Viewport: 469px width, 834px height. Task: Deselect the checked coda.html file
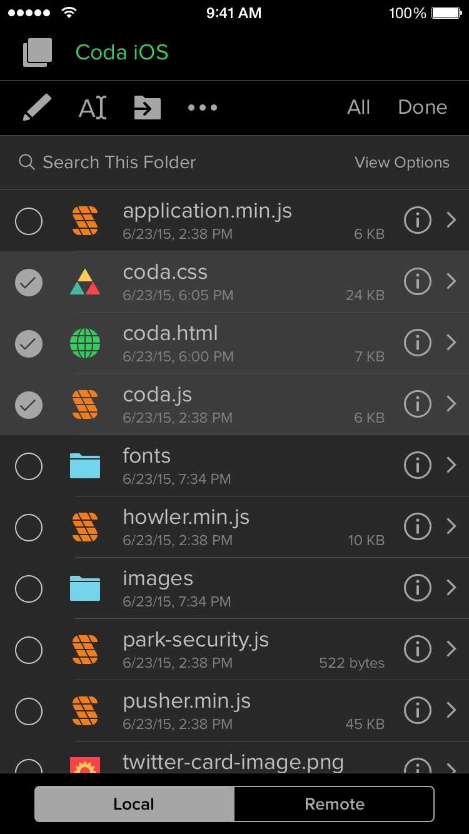tap(29, 344)
